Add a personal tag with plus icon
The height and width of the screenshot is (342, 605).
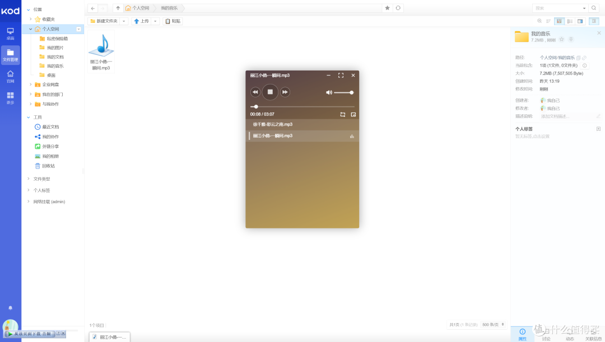pos(598,129)
